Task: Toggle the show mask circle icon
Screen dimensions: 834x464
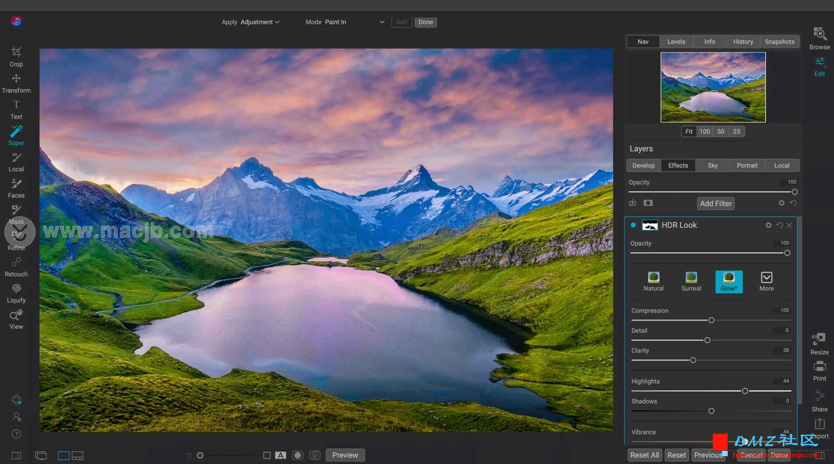Action: [x=298, y=455]
